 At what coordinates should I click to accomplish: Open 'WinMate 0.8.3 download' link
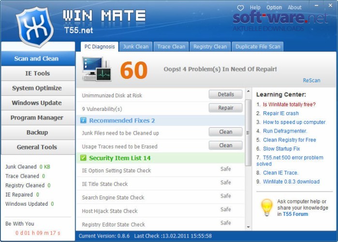pos(291,181)
